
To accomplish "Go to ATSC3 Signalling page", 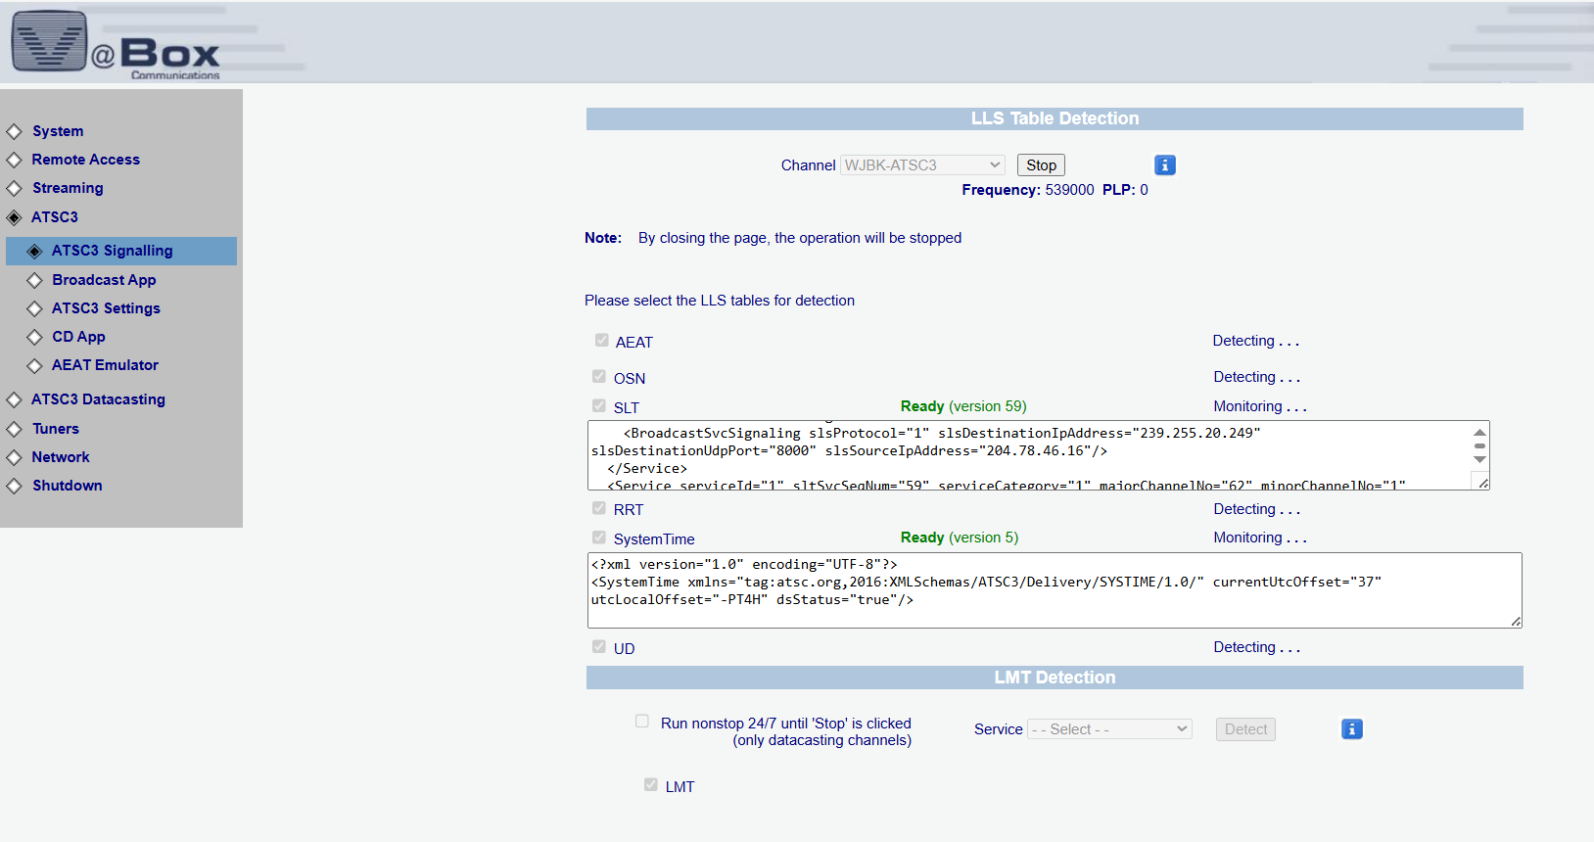I will [113, 251].
